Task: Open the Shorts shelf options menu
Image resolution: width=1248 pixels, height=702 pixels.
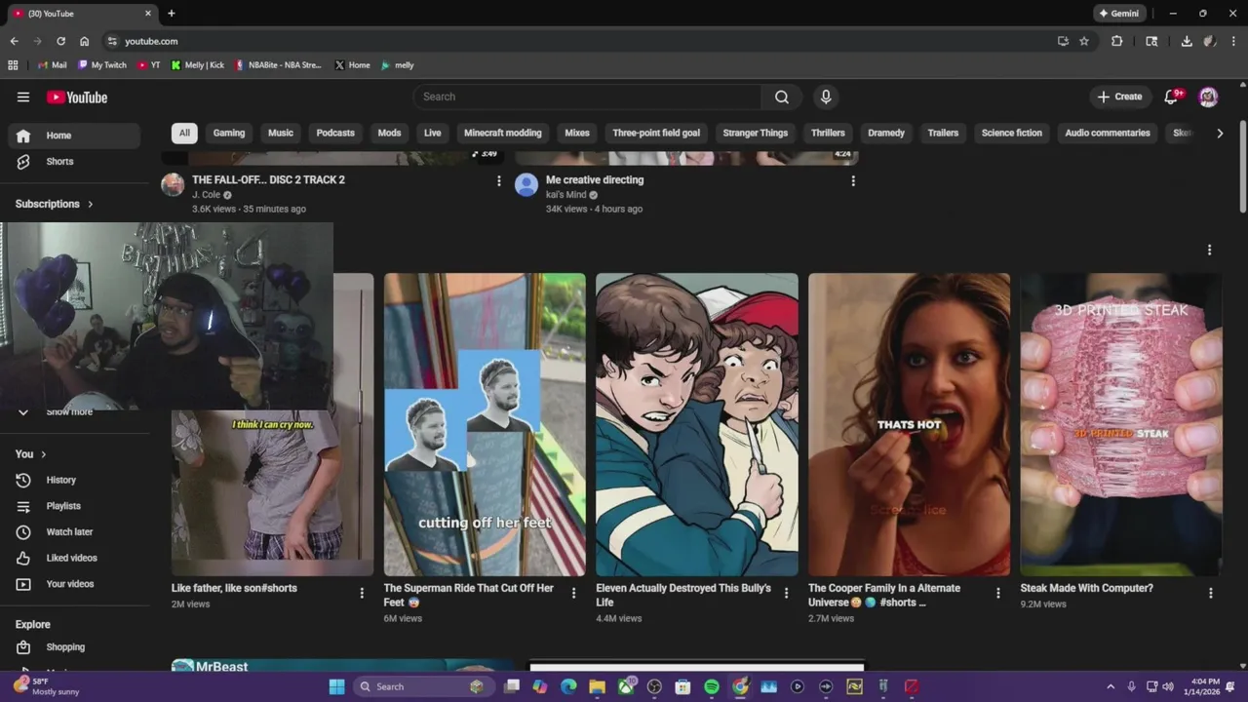Action: [1209, 251]
